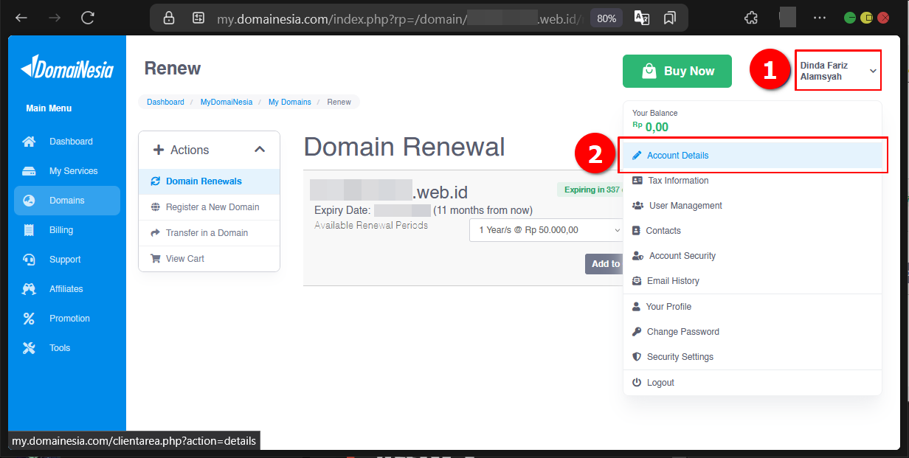The height and width of the screenshot is (458, 909).
Task: Click the padlock site security icon
Action: 169,18
